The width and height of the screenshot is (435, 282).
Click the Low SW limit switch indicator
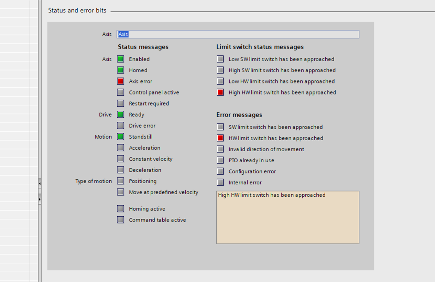click(220, 59)
